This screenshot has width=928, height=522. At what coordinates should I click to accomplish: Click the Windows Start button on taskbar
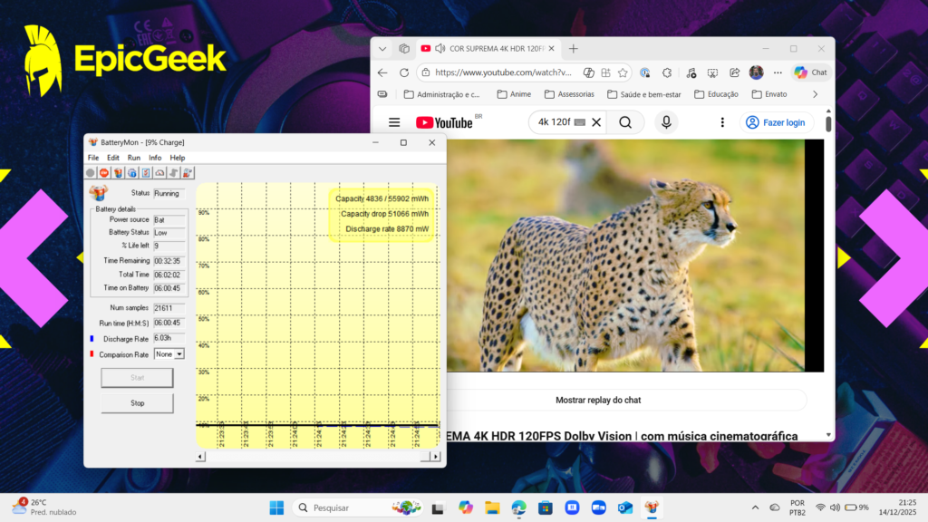[x=276, y=507]
